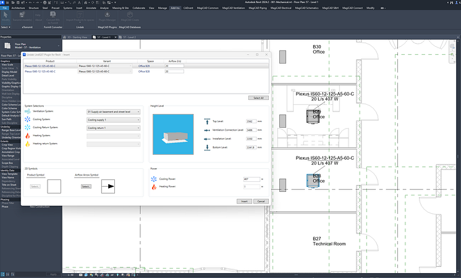Click the Cooling Return System snowflake icon

click(28, 127)
